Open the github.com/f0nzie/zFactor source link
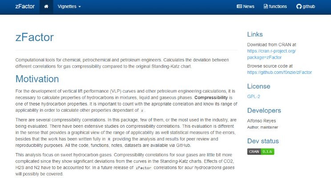Image resolution: width=331 pixels, height=178 pixels. tap(279, 72)
